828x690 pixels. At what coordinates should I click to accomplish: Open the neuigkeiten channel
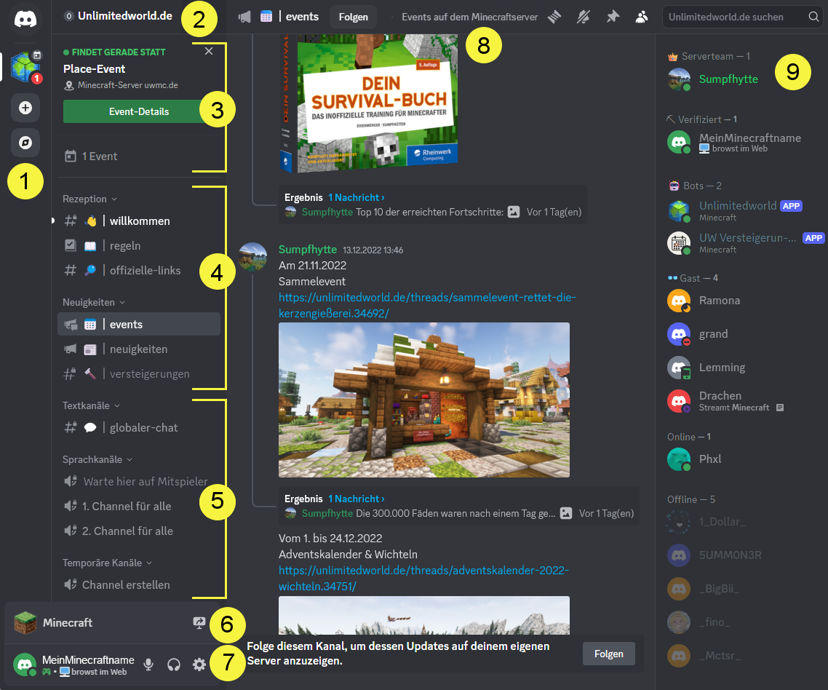(138, 349)
